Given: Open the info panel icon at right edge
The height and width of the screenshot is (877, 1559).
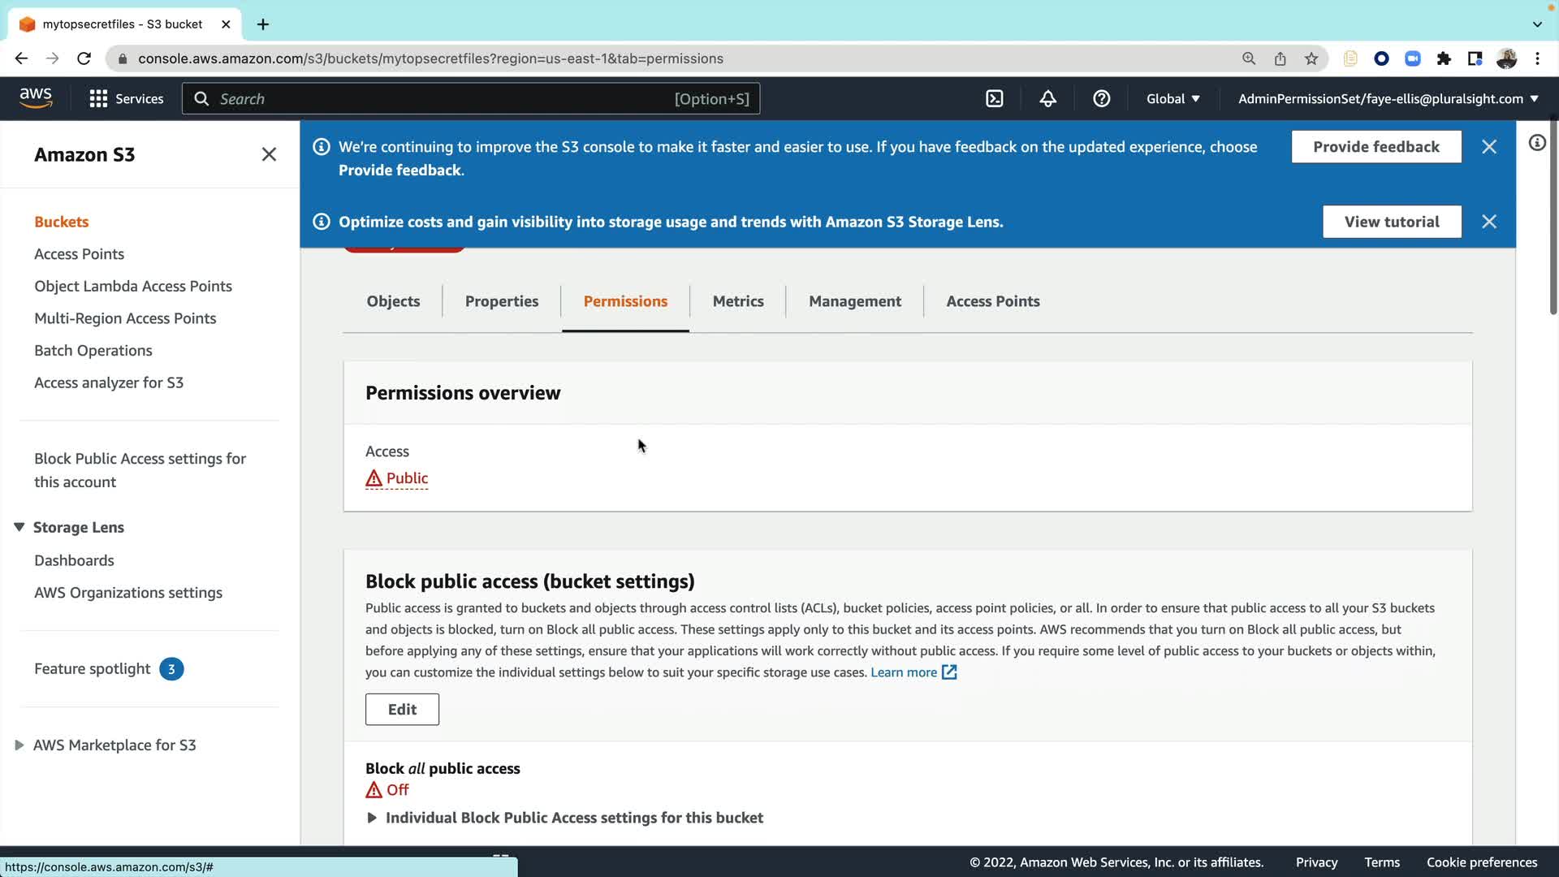Looking at the screenshot, I should pyautogui.click(x=1536, y=143).
